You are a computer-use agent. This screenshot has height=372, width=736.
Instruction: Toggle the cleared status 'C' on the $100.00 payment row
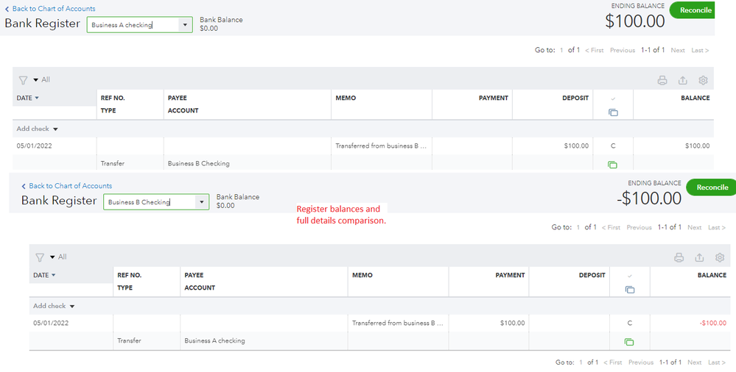pos(629,323)
